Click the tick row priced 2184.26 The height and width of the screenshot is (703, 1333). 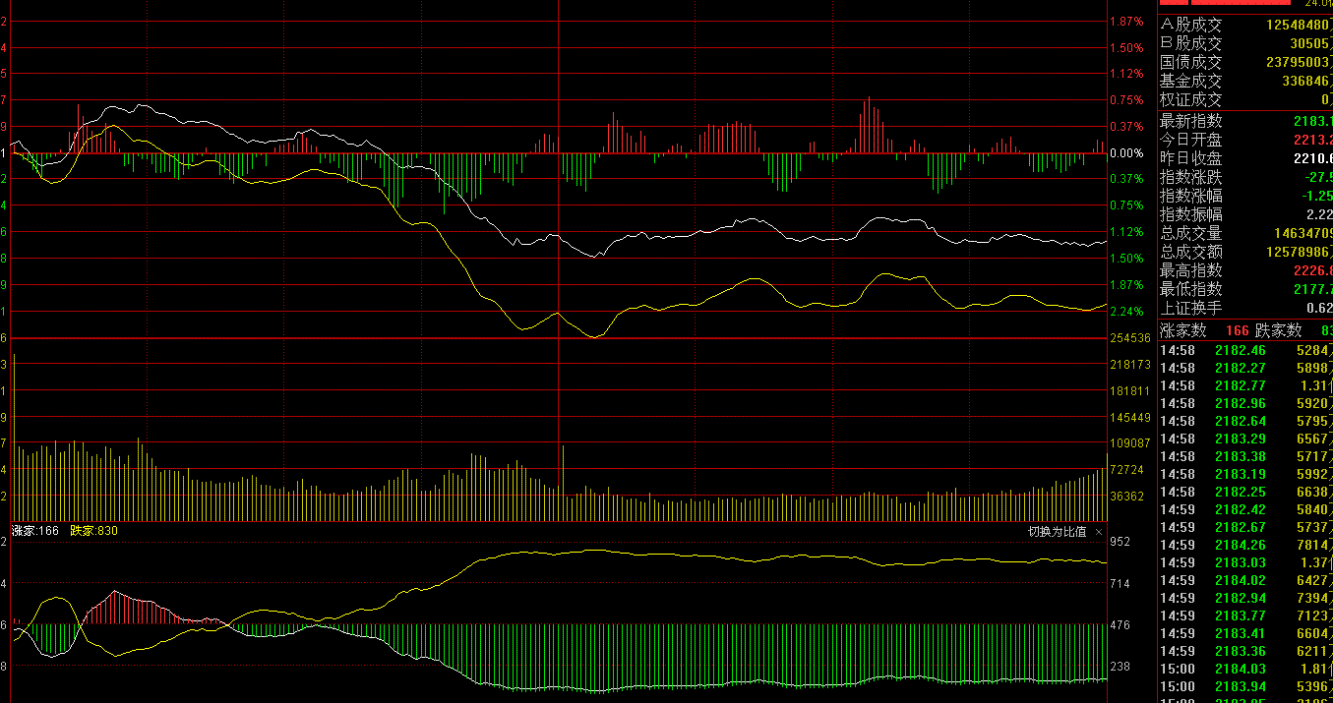pos(1246,545)
